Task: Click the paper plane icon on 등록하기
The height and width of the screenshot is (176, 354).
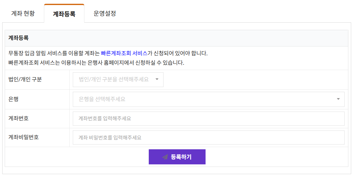Action: coord(165,157)
